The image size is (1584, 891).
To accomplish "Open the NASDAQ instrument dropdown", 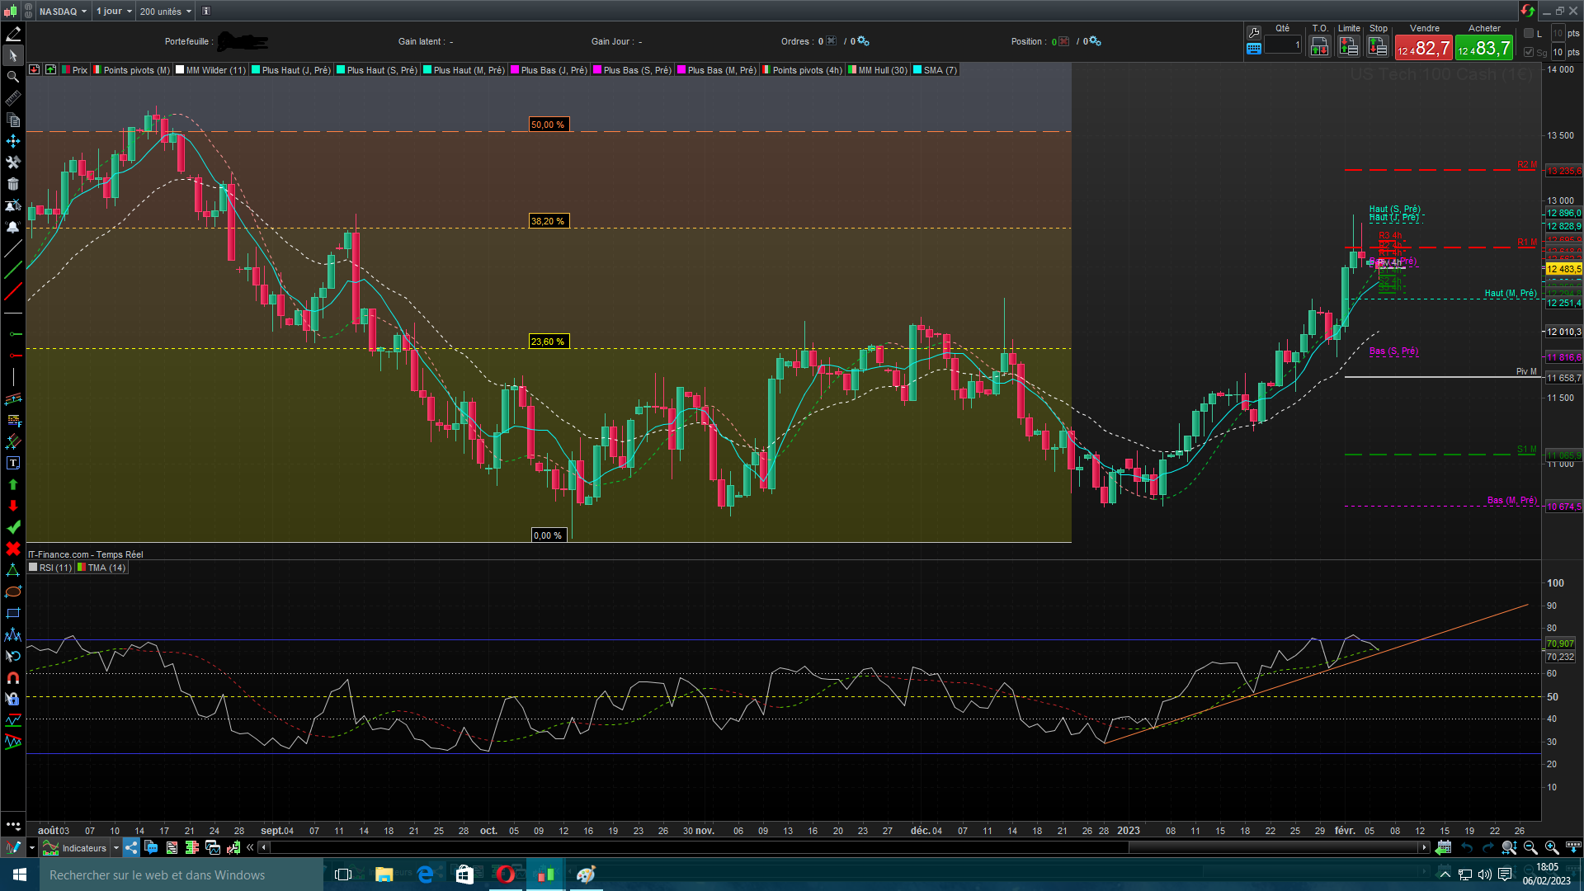I will click(x=63, y=11).
